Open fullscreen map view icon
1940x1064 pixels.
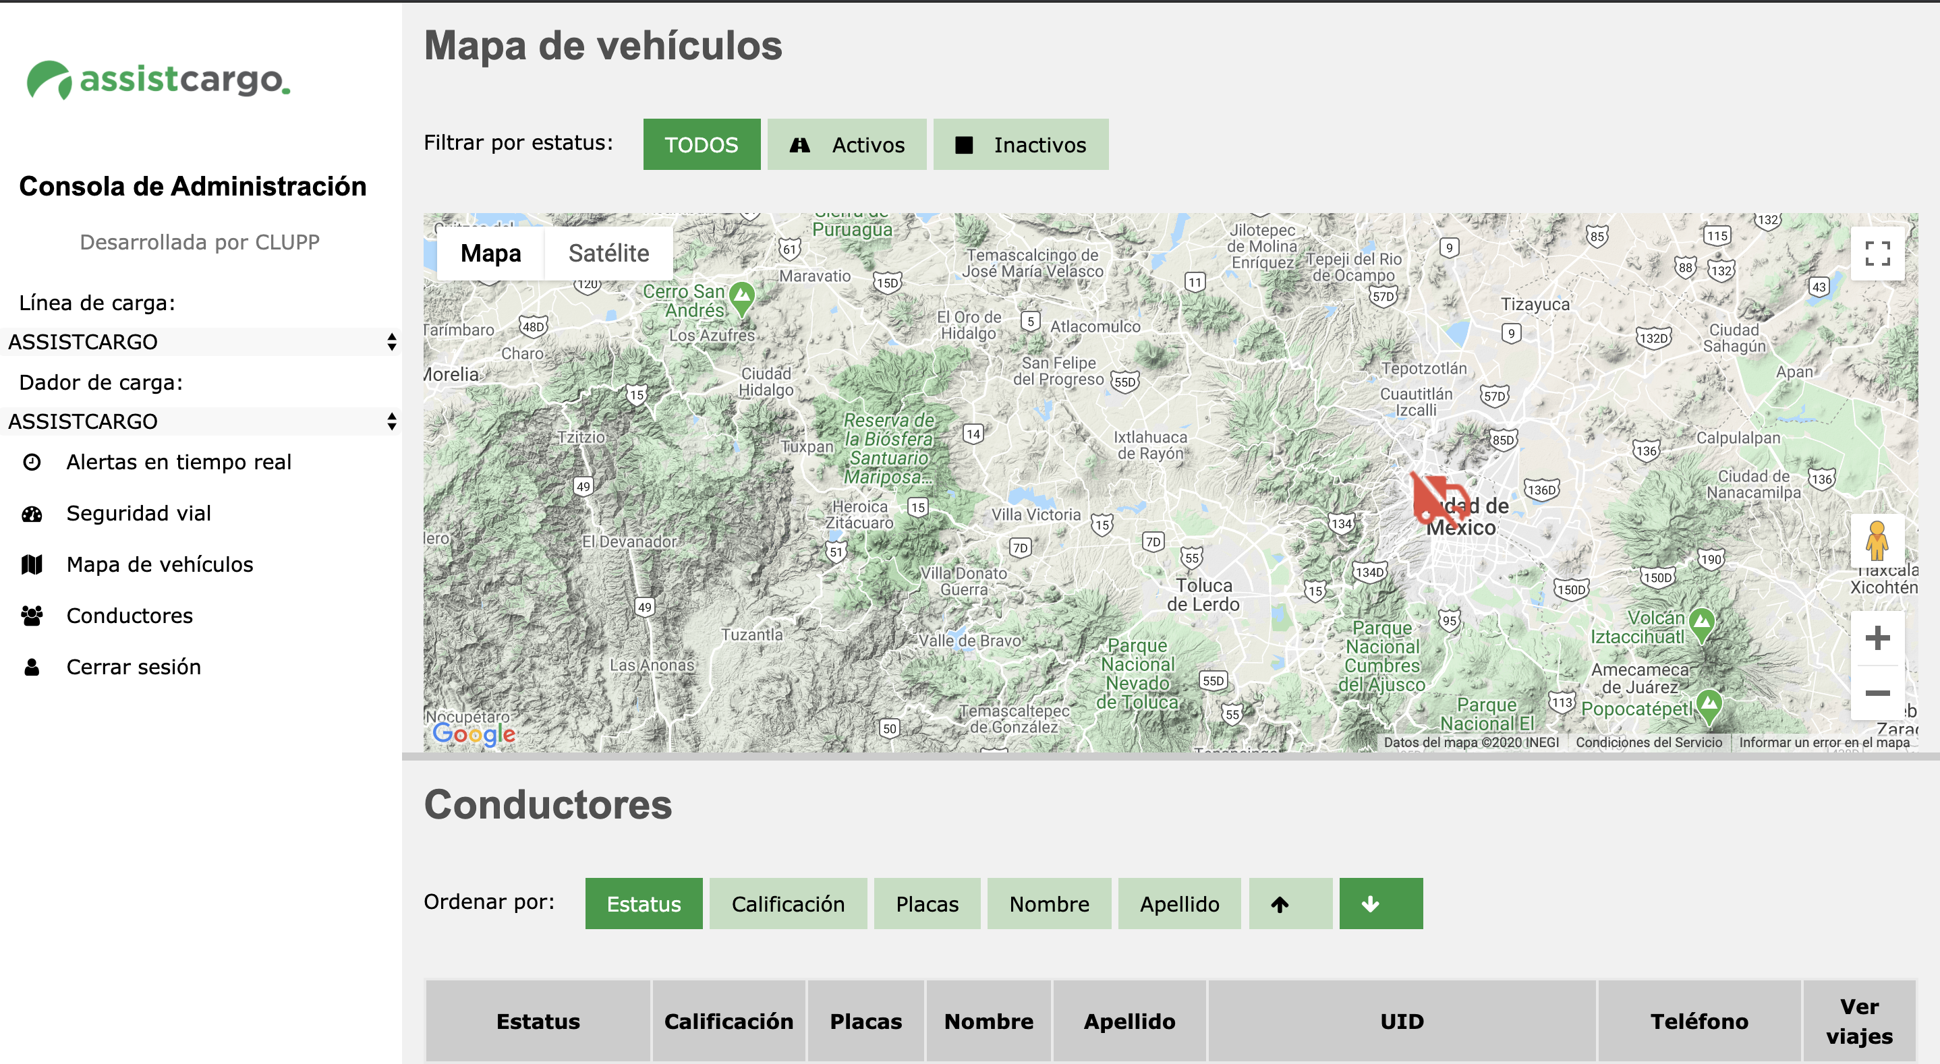(1877, 253)
